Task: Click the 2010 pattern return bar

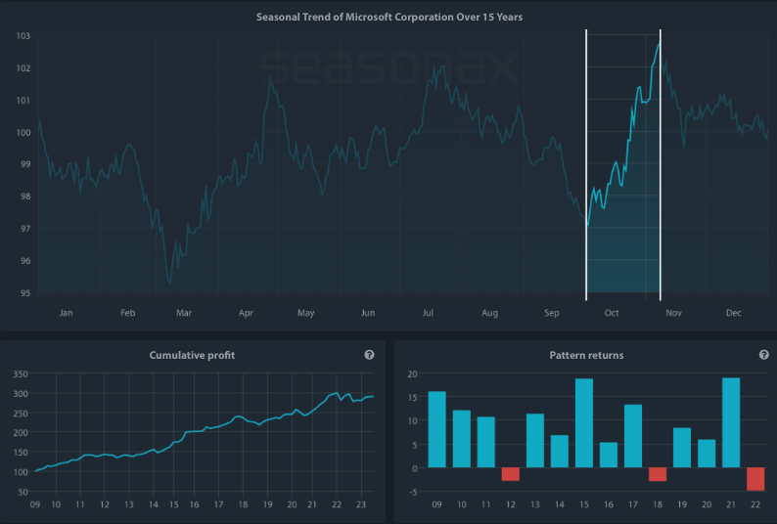Action: 461,439
